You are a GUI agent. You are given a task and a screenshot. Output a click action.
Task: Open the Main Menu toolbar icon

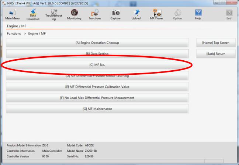[x=12, y=14]
